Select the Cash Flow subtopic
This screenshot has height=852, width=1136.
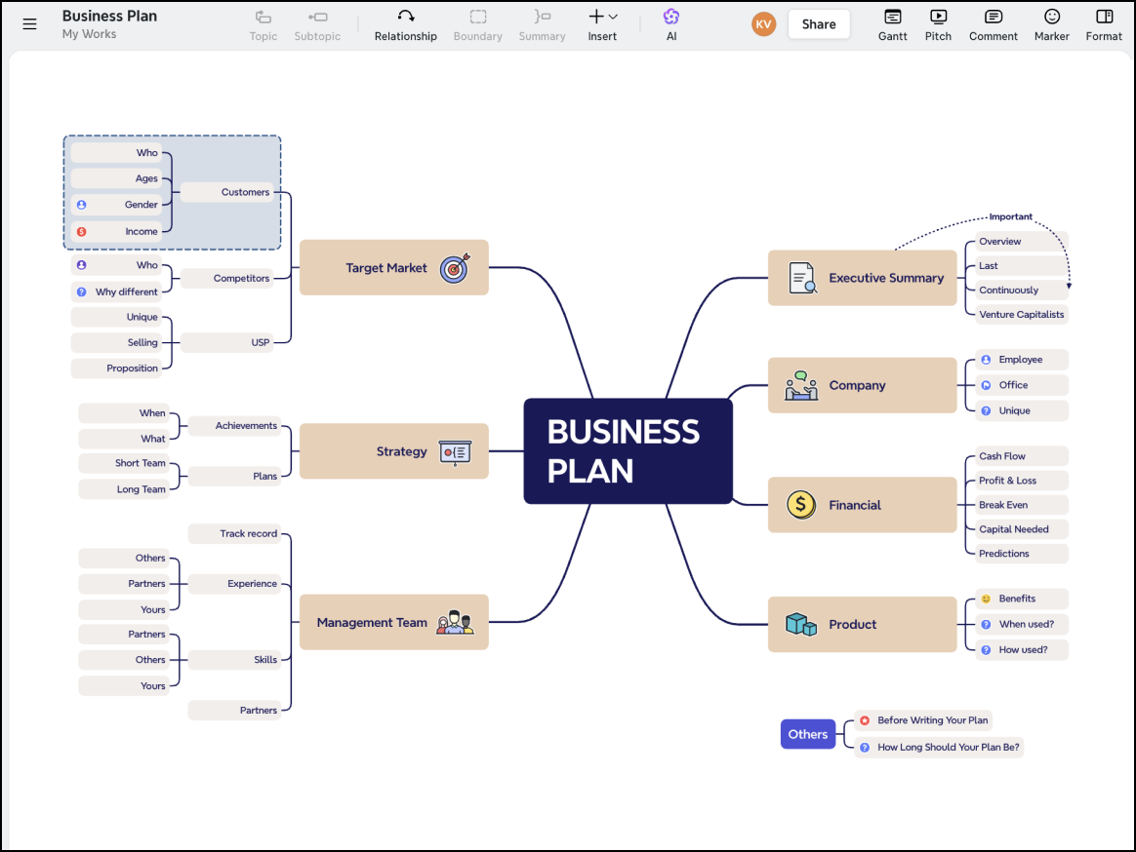point(1022,456)
